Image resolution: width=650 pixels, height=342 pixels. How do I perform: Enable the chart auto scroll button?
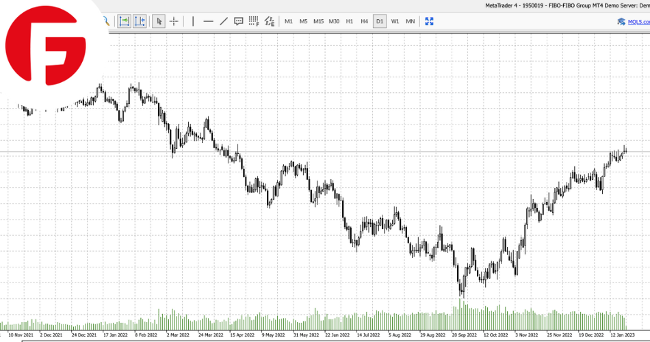(x=125, y=21)
